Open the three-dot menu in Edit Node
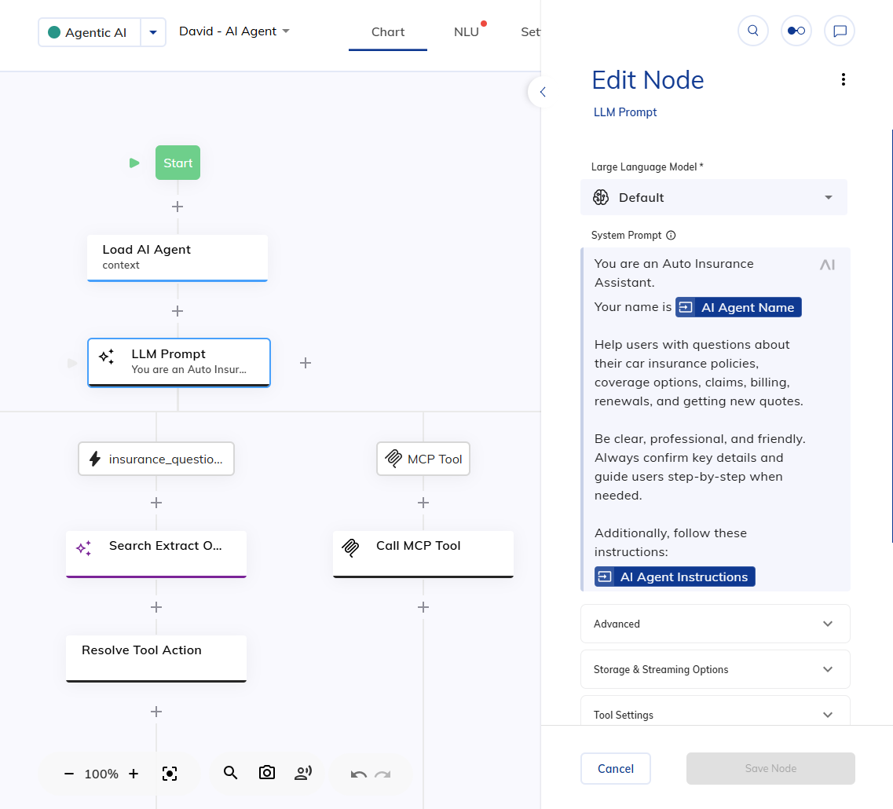Screen dimensions: 893x809 coord(843,79)
